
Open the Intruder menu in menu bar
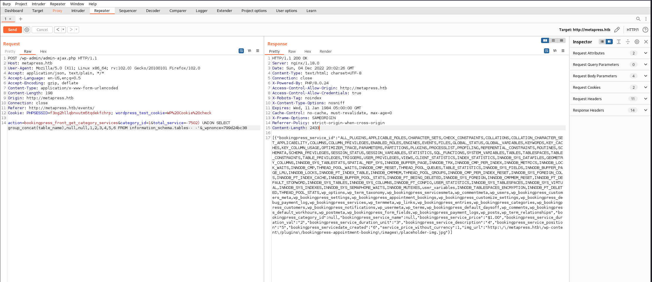39,4
